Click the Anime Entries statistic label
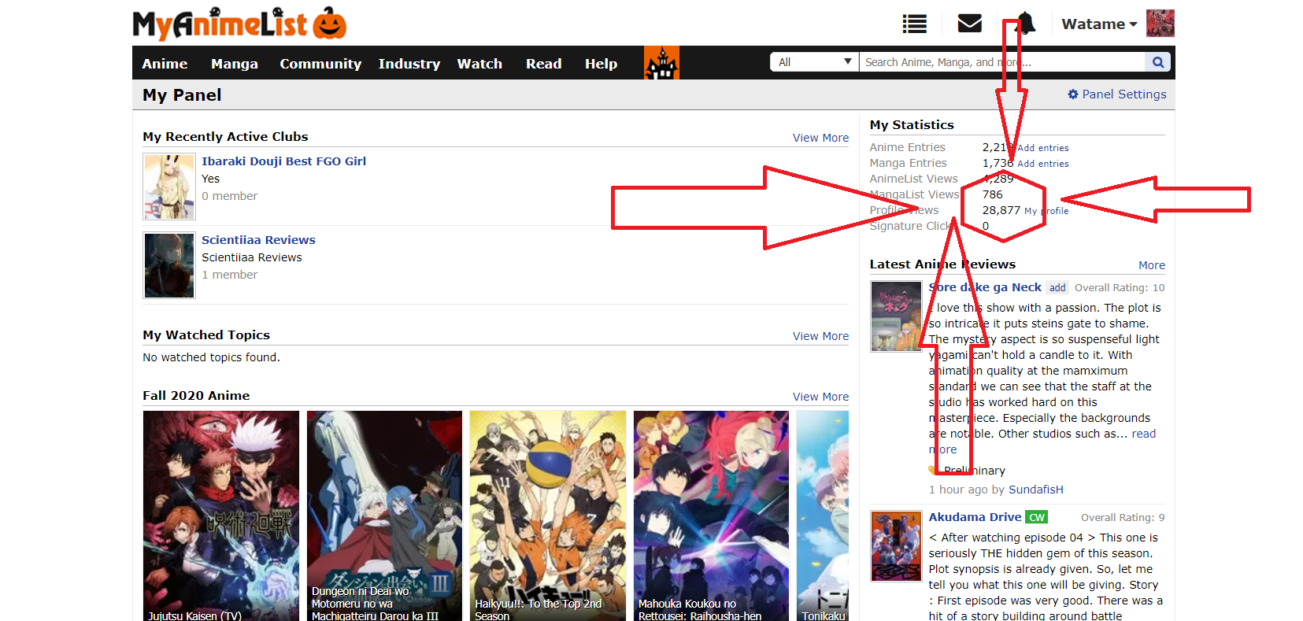1303x621 pixels. [907, 147]
